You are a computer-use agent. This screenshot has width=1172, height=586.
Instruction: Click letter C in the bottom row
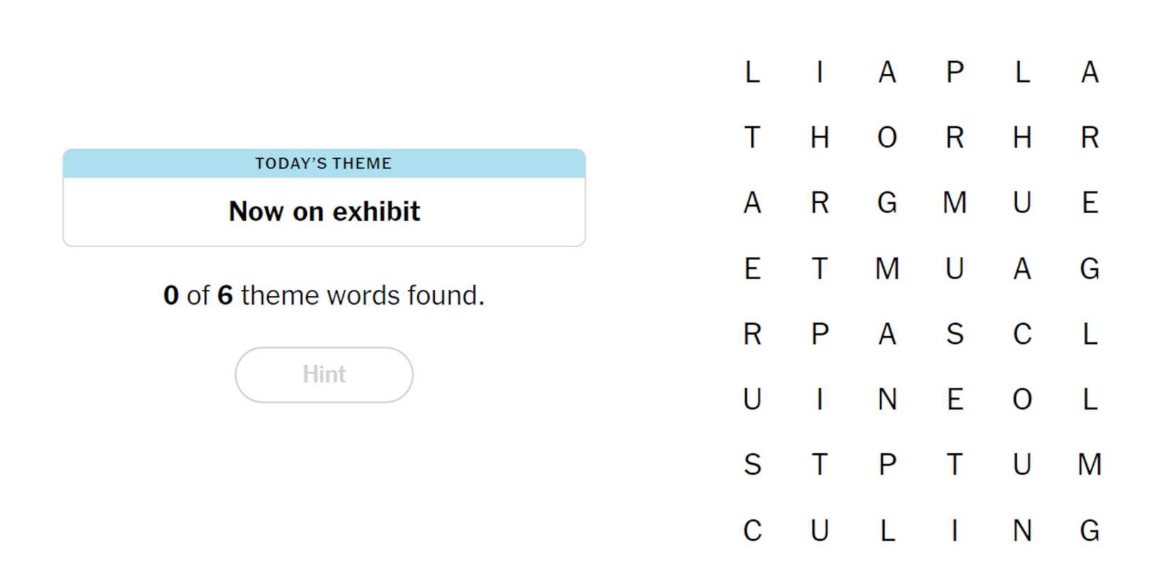[x=752, y=531]
